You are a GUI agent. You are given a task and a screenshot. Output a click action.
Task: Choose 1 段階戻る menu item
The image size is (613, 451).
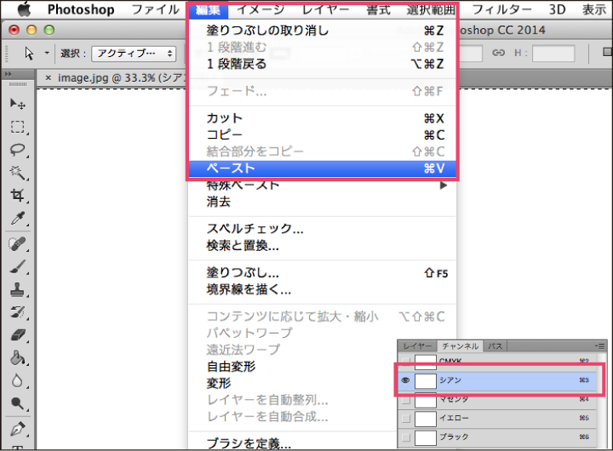(x=322, y=64)
